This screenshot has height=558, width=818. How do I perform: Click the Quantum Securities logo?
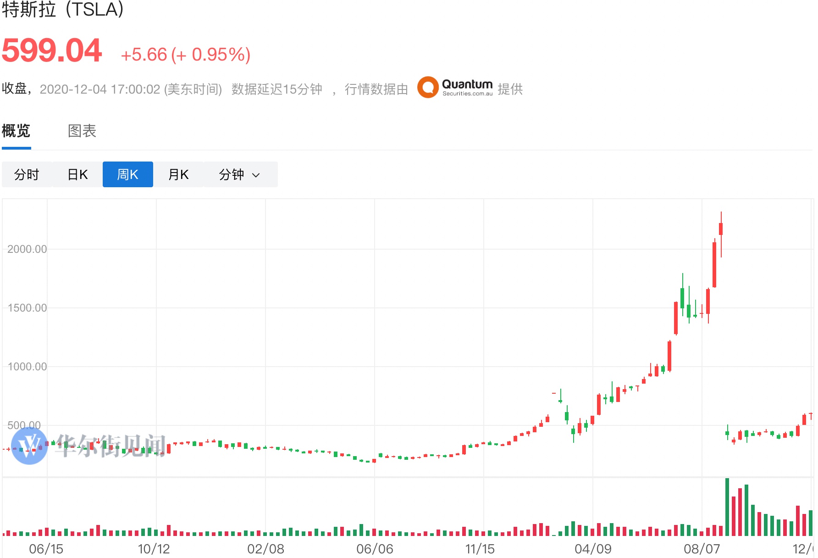455,87
